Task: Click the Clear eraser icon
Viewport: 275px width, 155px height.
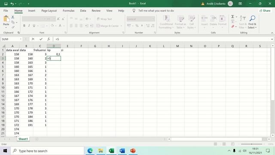Action: [x=233, y=27]
